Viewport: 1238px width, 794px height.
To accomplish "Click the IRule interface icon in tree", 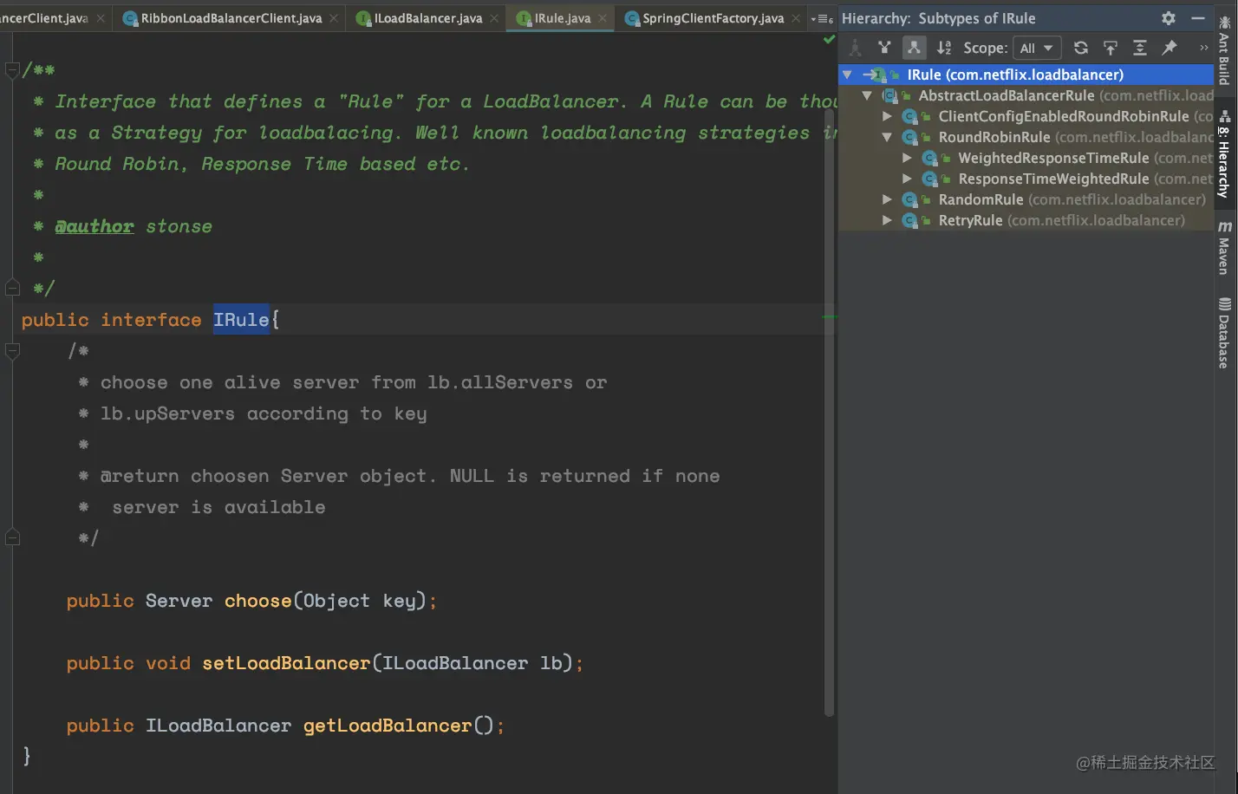I will [879, 75].
